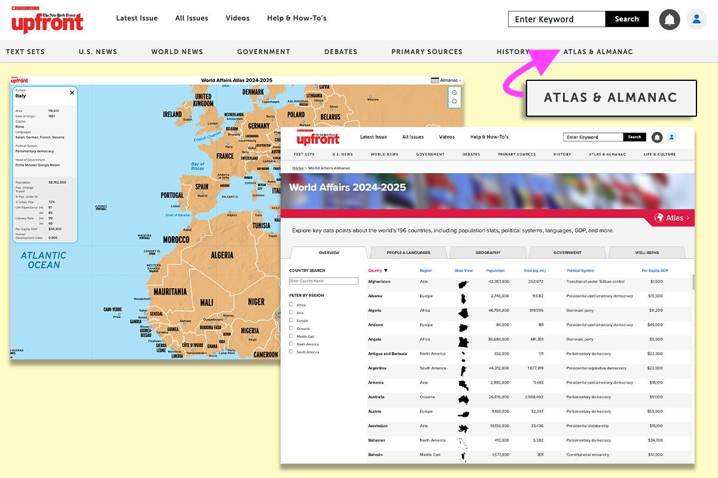This screenshot has height=478, width=718.
Task: Click the Home breadcrumb link
Action: (297, 168)
